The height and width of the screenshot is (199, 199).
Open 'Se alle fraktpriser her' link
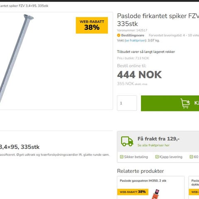pos(153,145)
